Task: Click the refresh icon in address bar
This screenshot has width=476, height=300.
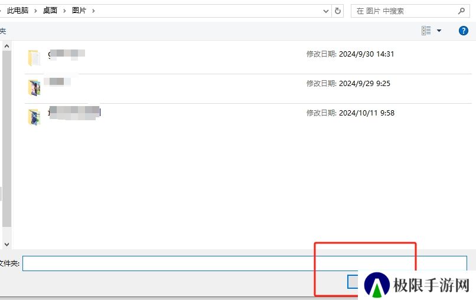Action: tap(338, 11)
